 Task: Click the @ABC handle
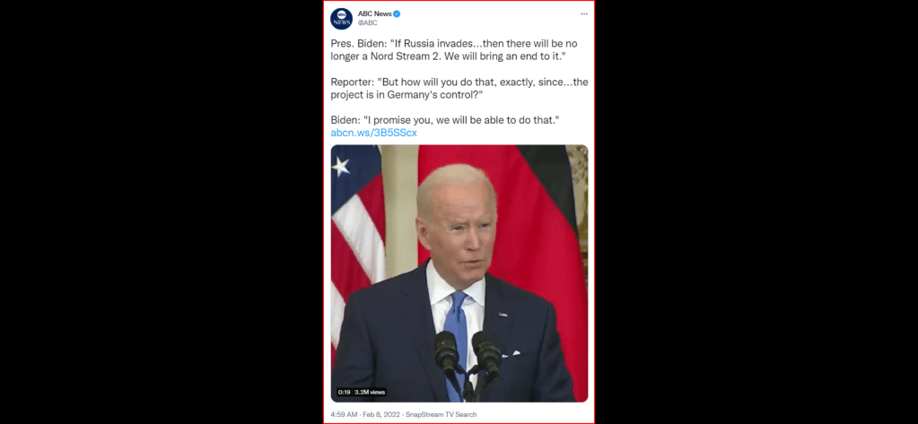coord(368,23)
